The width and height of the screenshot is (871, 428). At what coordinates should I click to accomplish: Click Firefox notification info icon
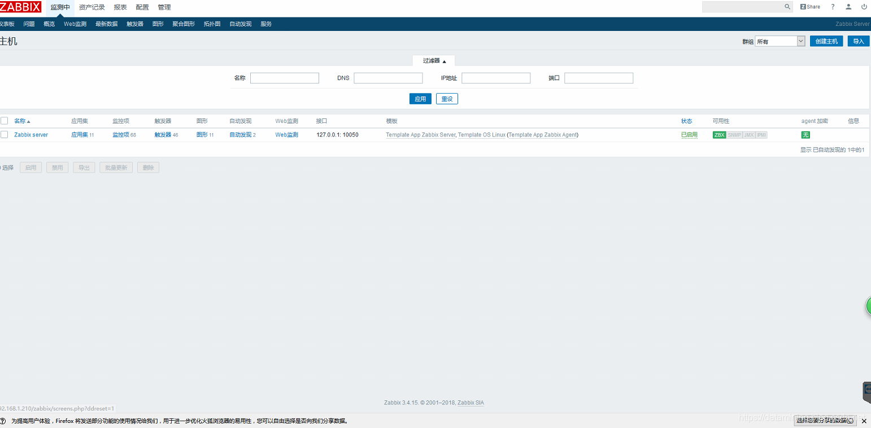[x=3, y=421]
